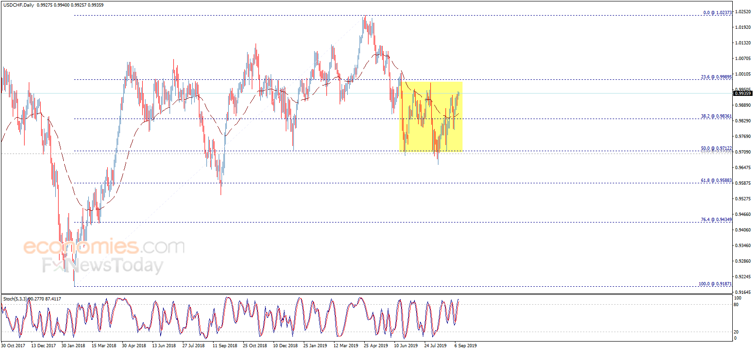The image size is (754, 351).
Task: Click the stochastic scale value 100
Action: coord(737,299)
